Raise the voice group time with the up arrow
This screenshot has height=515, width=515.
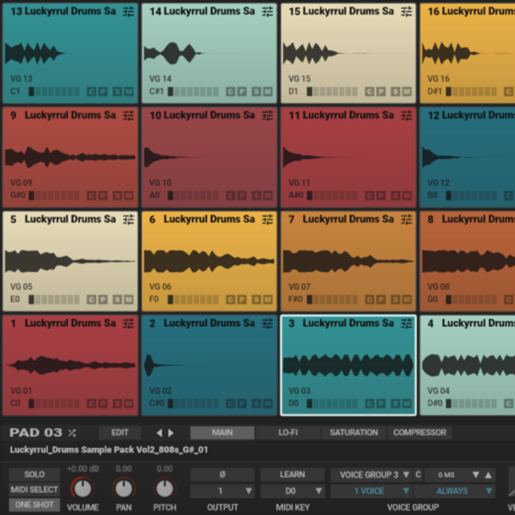click(x=488, y=475)
